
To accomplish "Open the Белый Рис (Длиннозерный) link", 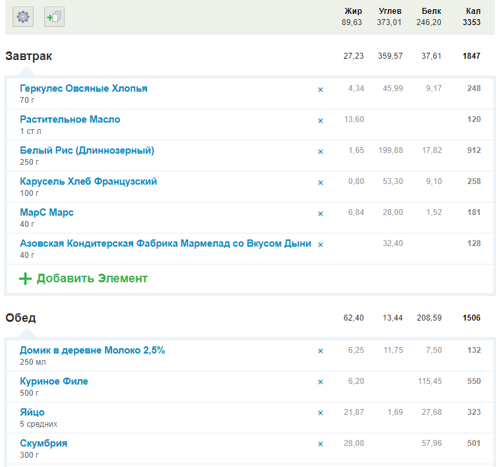I will (87, 150).
